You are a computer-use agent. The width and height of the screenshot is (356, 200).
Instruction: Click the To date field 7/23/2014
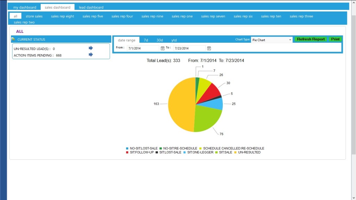coord(189,48)
